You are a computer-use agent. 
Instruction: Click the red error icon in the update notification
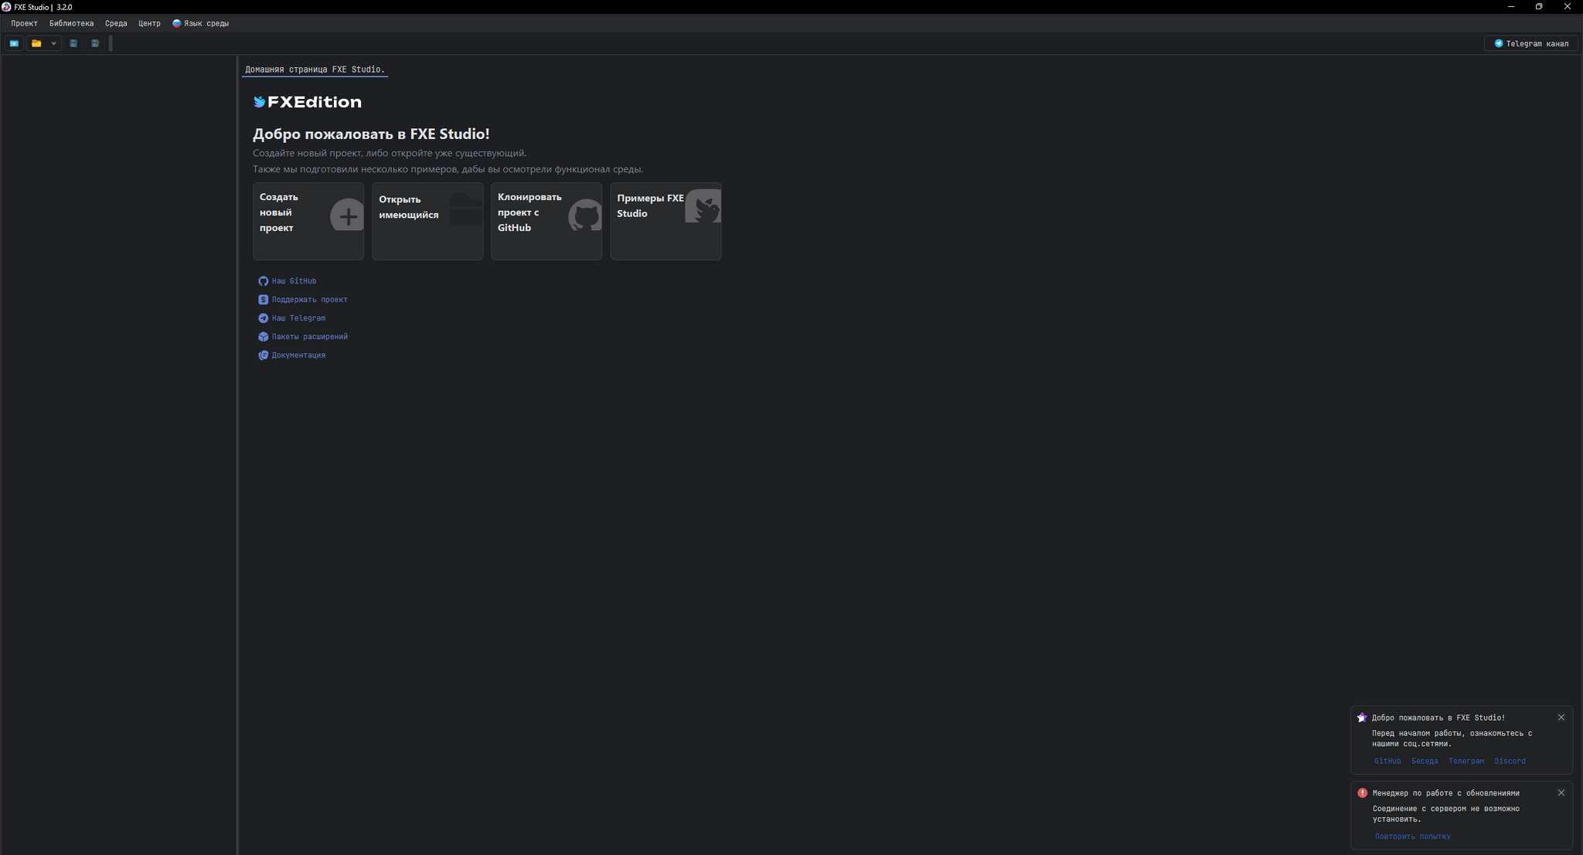pyautogui.click(x=1362, y=792)
